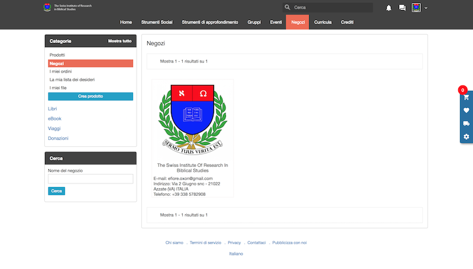Click the blue Cerca button
Viewport: 473px width, 269px height.
(56, 191)
